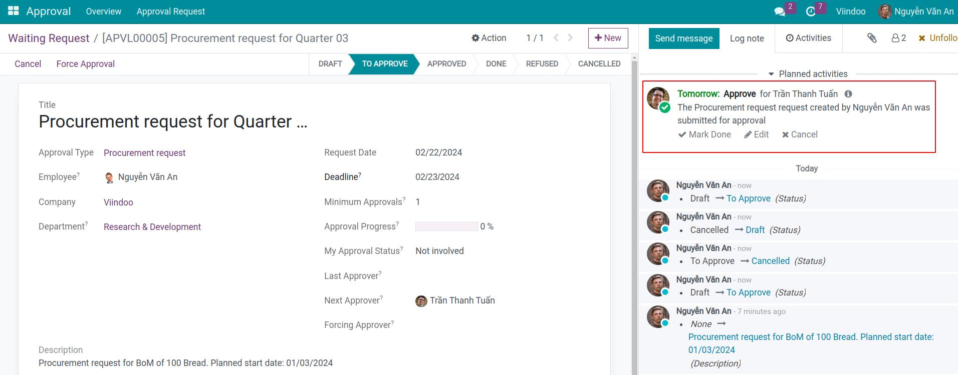The width and height of the screenshot is (958, 375).
Task: Click Next Approver name Trần Thanh Tuấn
Action: pyautogui.click(x=462, y=300)
